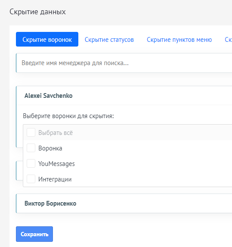Switch to the Скрытие воронок tab
The height and width of the screenshot is (247, 232).
47,39
